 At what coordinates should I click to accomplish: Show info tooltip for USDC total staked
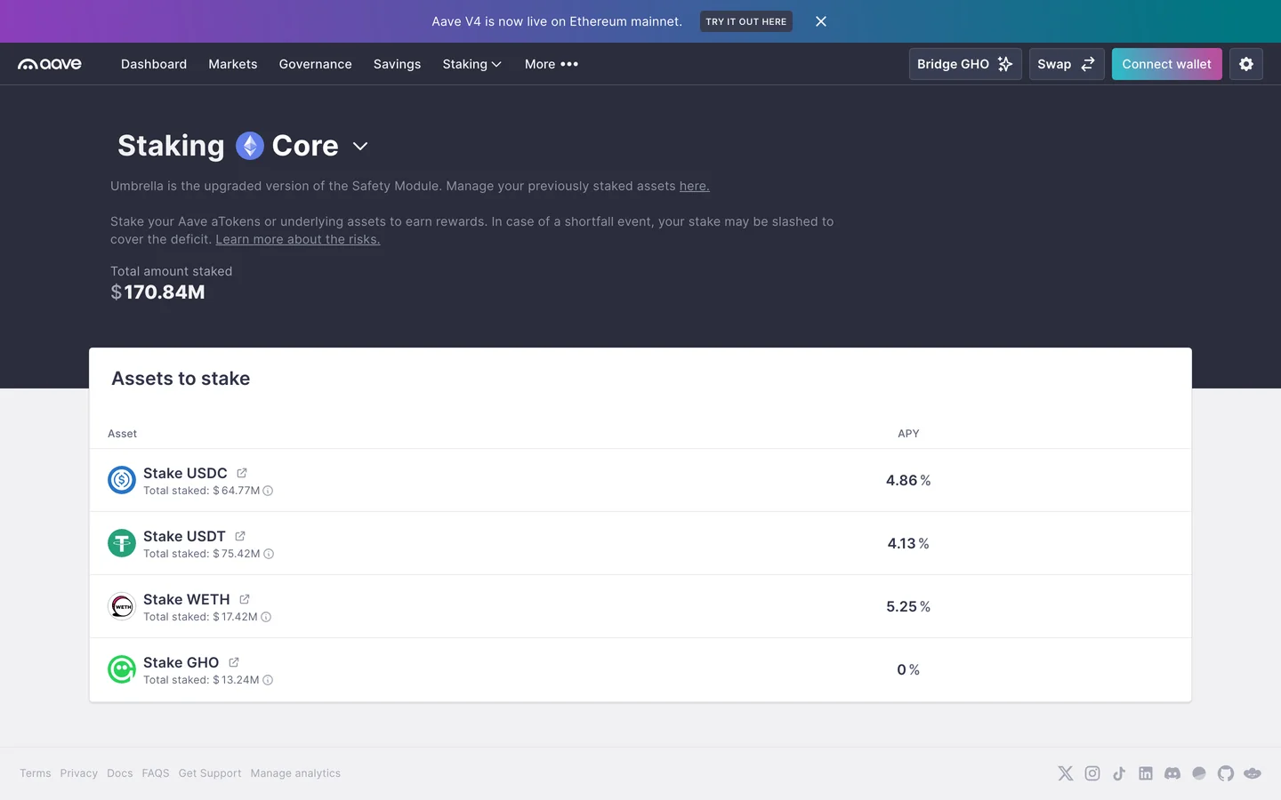[x=268, y=491]
